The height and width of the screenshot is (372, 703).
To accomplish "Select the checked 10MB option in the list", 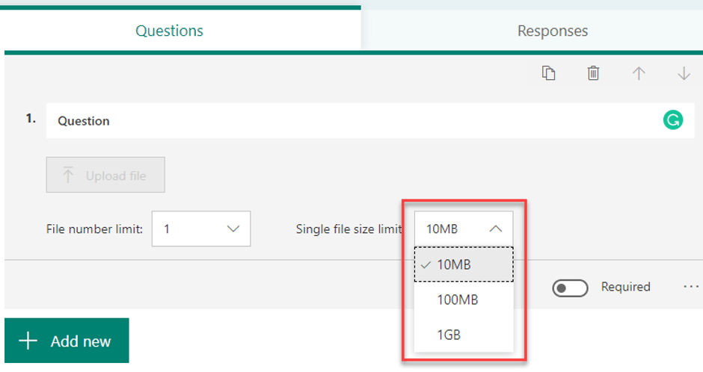I will tap(464, 264).
